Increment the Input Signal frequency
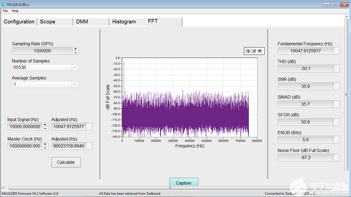 (x=45, y=125)
